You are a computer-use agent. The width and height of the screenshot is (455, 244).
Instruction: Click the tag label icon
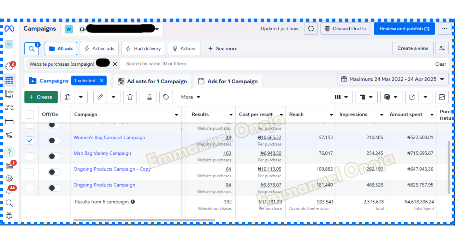166,97
